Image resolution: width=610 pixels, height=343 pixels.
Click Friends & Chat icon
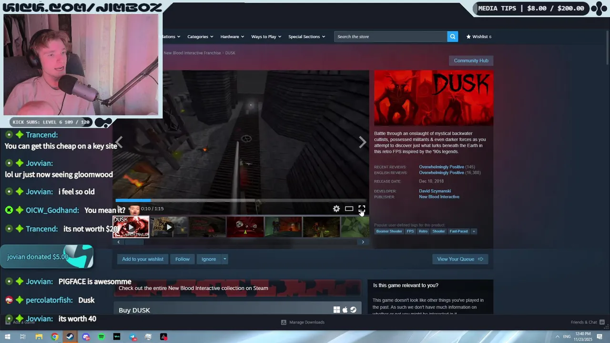[602, 322]
